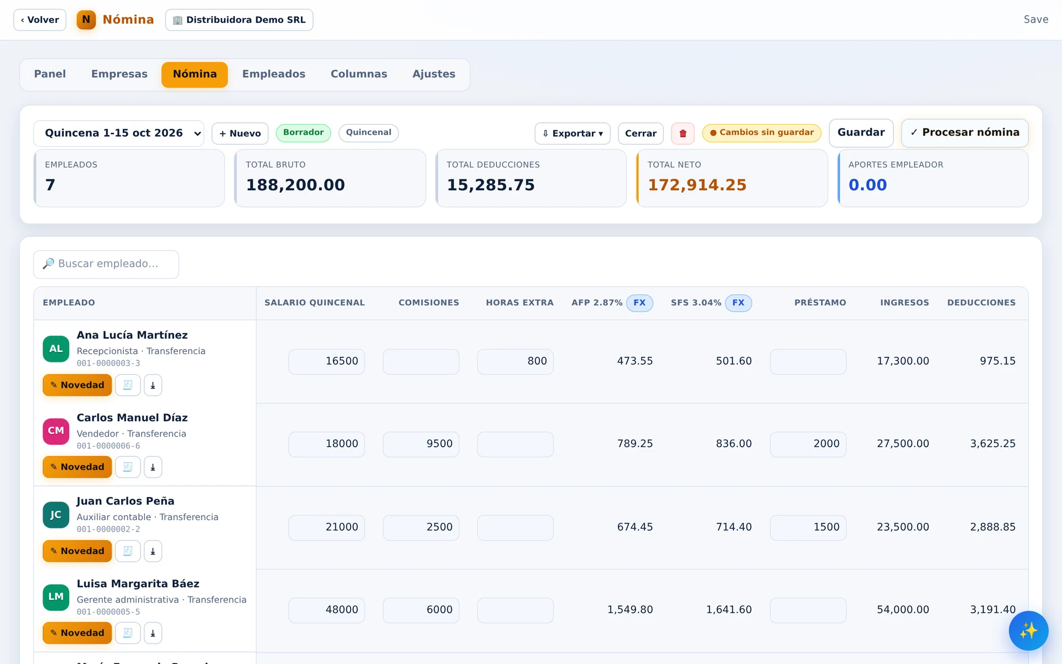Download payslip for Juan Carlos Peña
The height and width of the screenshot is (664, 1062).
(x=153, y=551)
